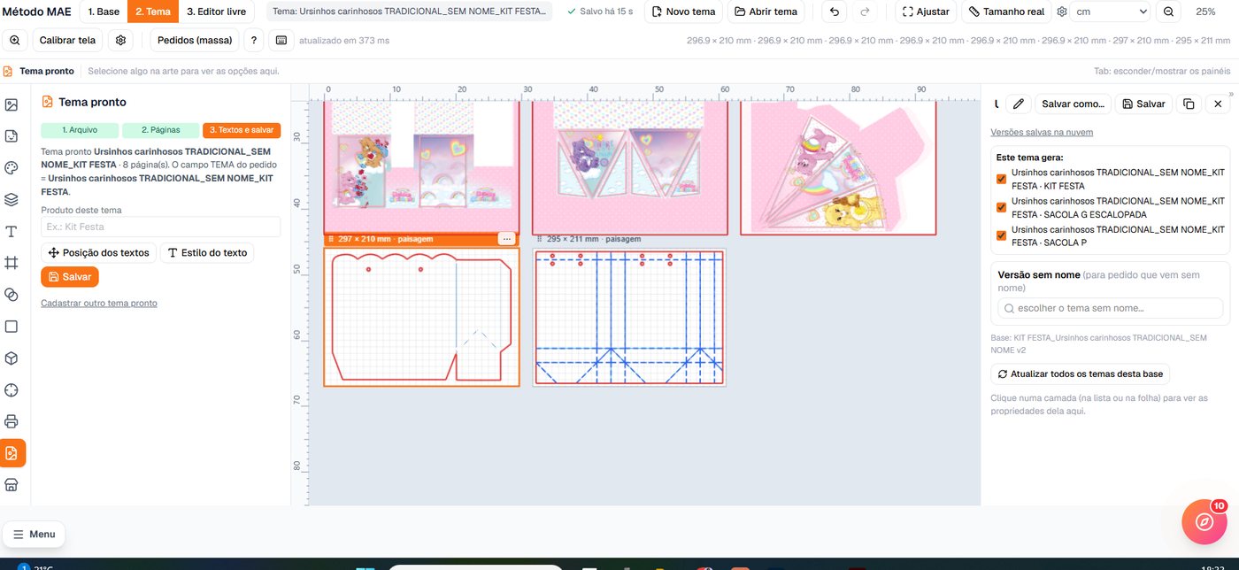The image size is (1239, 570).
Task: Open the question mark help button
Action: tap(254, 40)
